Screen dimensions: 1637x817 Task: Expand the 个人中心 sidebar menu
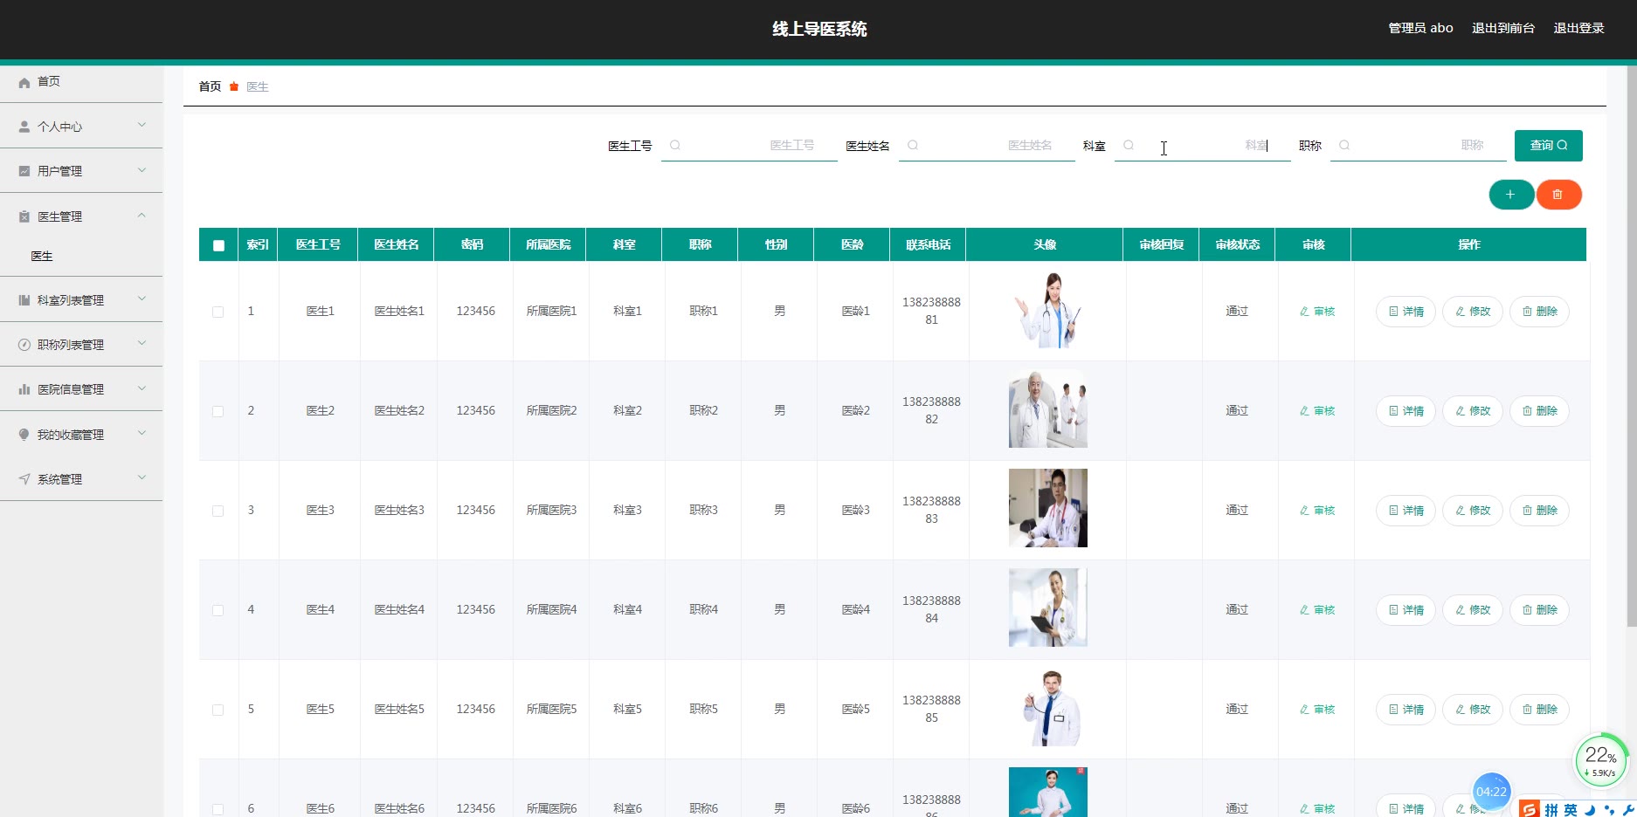81,127
